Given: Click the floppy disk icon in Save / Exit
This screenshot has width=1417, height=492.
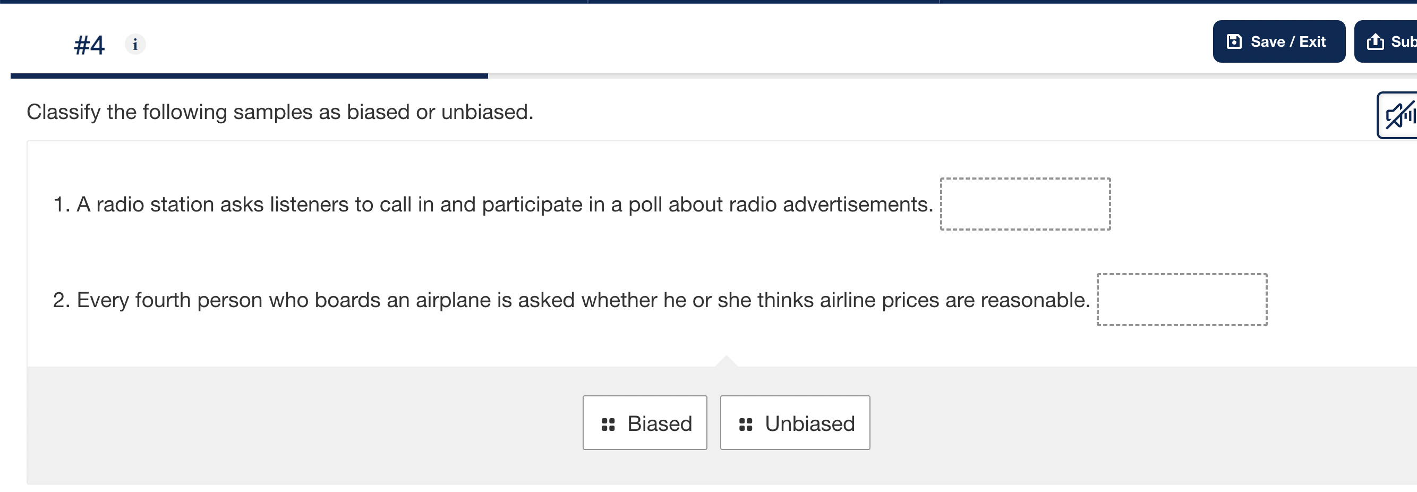Looking at the screenshot, I should pos(1234,42).
